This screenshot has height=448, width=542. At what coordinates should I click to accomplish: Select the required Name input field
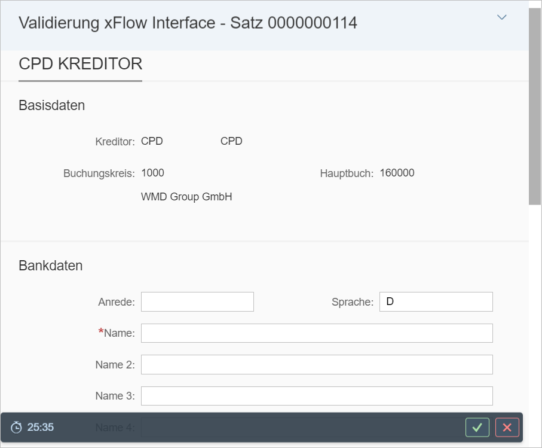click(317, 333)
